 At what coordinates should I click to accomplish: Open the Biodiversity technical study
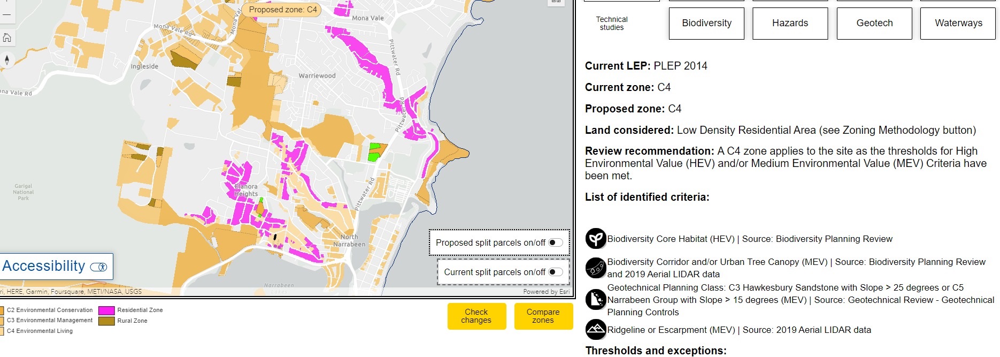point(706,23)
